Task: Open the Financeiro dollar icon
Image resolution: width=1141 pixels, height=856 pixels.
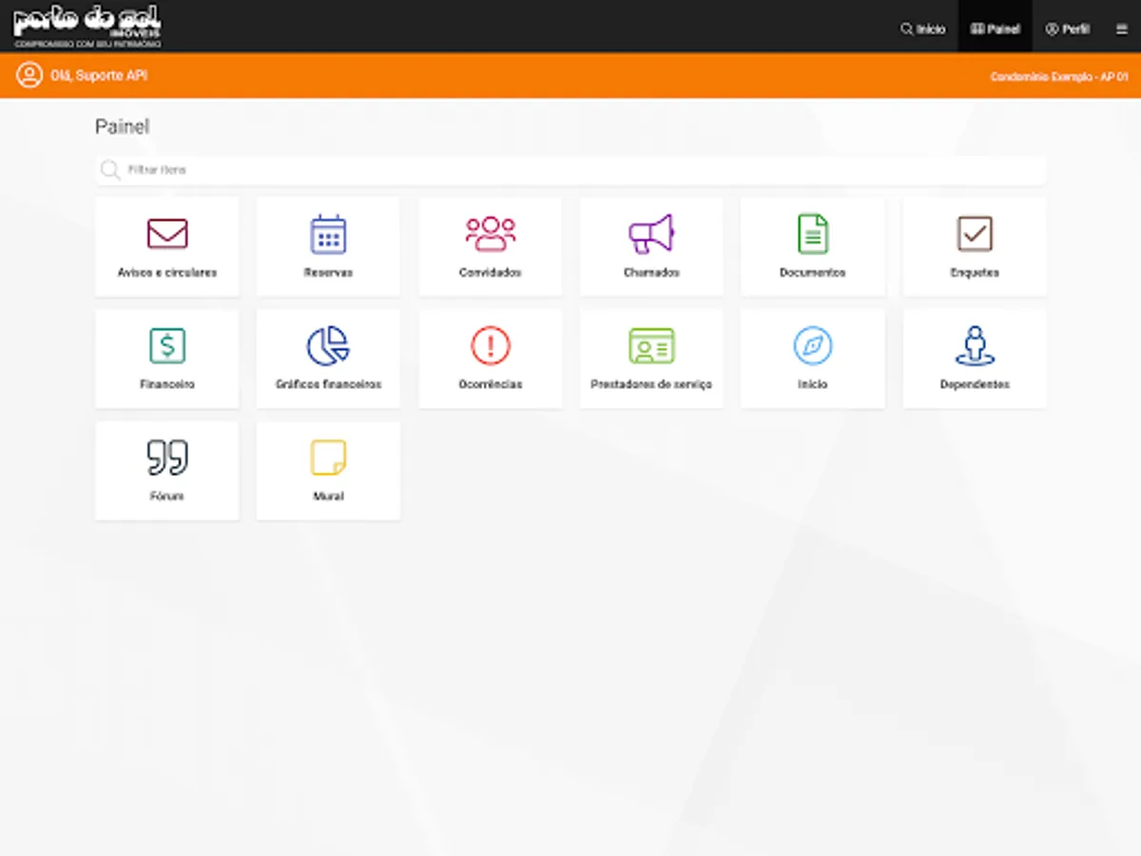Action: tap(167, 345)
